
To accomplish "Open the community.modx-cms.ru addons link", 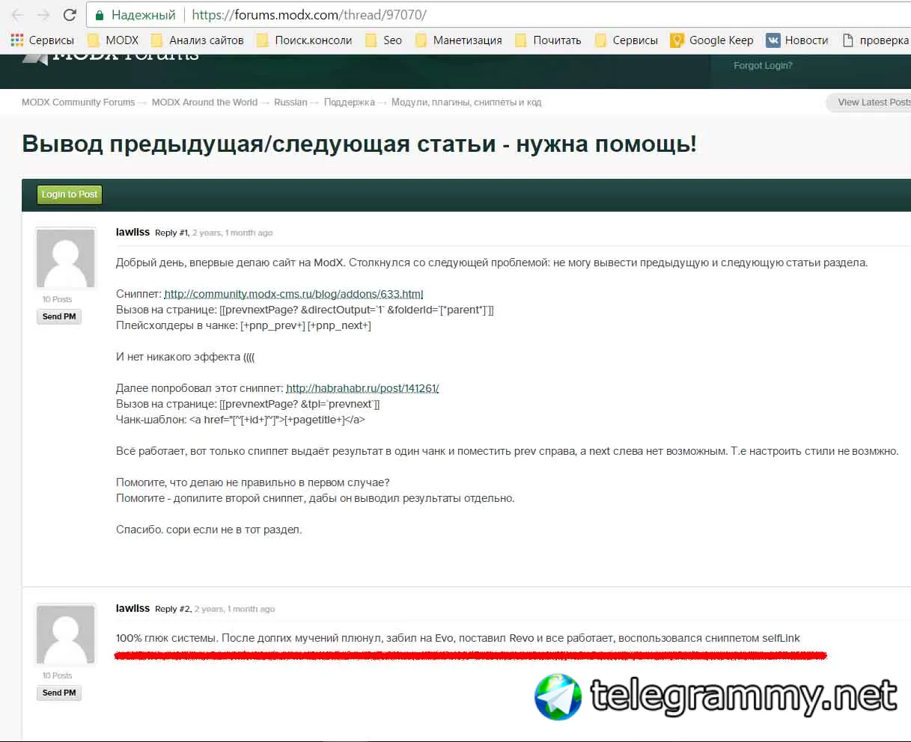I will pos(293,294).
